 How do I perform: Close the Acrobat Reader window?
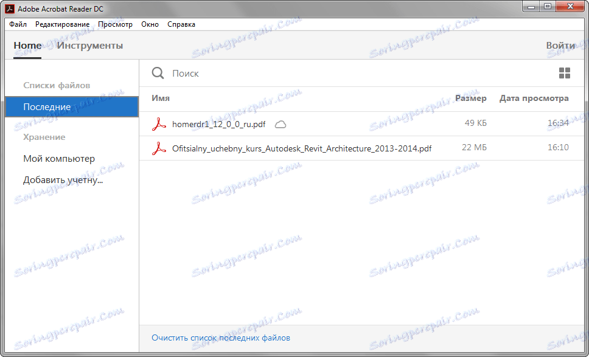coord(570,6)
